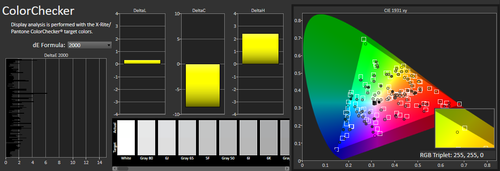Click the DeltaL chart title
The width and height of the screenshot is (500, 171).
tap(139, 11)
